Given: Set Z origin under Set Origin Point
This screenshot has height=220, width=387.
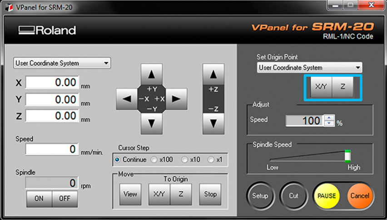Looking at the screenshot, I should tap(342, 86).
